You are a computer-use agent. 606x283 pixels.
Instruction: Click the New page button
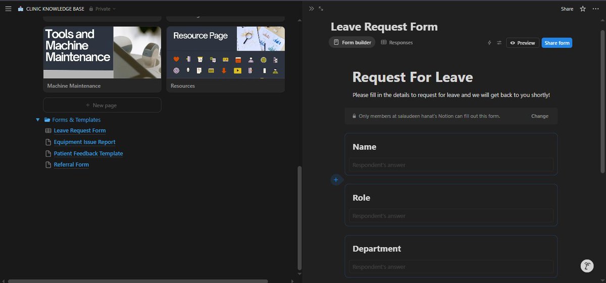coord(102,105)
